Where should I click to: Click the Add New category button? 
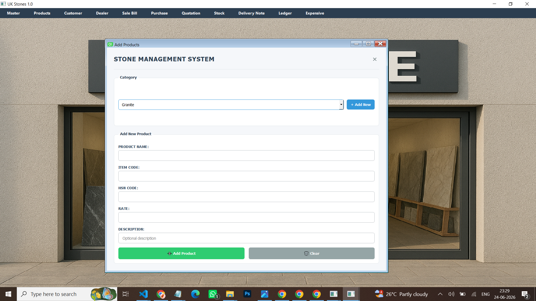360,105
